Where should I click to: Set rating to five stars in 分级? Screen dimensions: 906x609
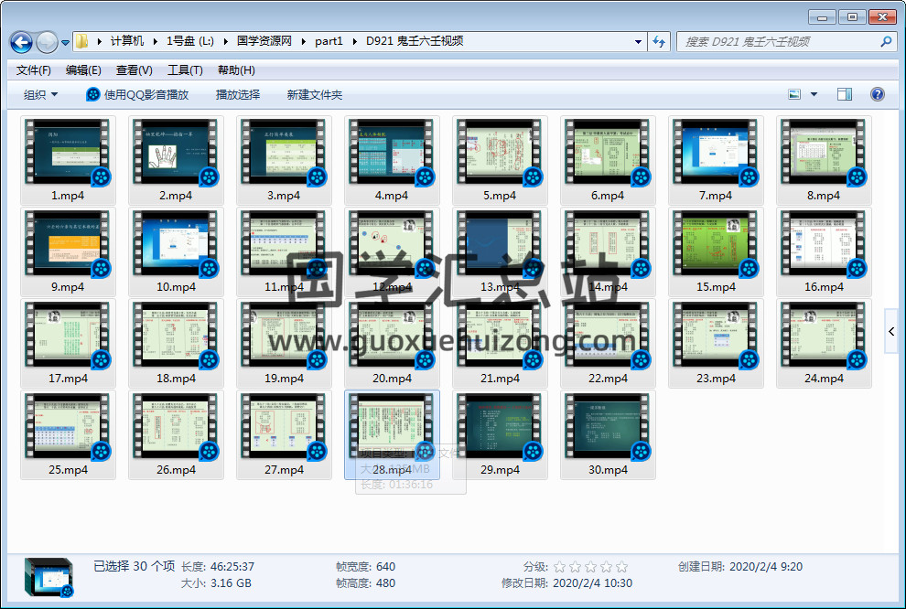pos(621,567)
